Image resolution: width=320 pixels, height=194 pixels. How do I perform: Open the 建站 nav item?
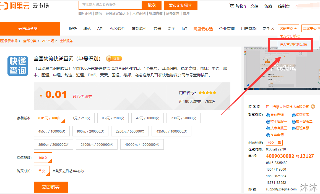tap(87, 29)
